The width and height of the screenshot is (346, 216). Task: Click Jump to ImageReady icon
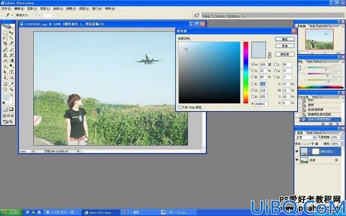pyautogui.click(x=8, y=121)
